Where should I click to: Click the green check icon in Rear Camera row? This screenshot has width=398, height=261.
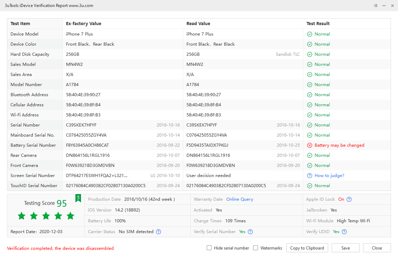(x=310, y=155)
